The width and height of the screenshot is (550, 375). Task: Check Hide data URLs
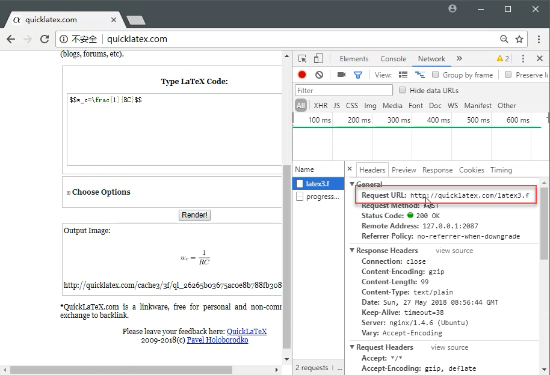(403, 90)
